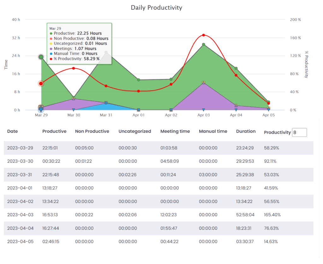Select the 2023-03-29 date cell
This screenshot has height=264, width=323.
point(20,148)
